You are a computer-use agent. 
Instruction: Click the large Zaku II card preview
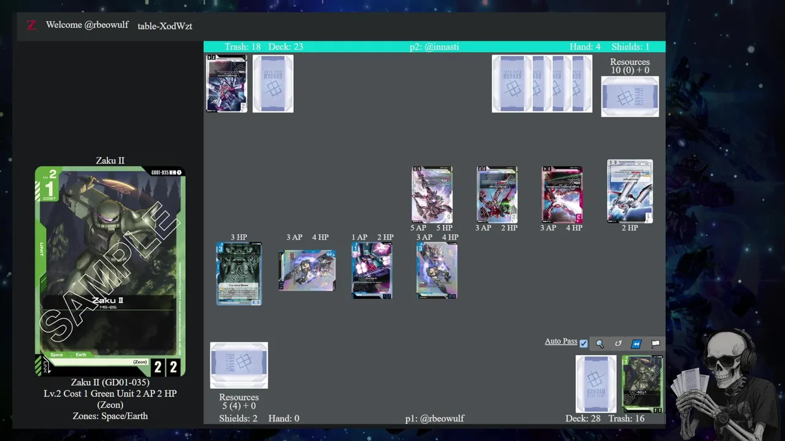tap(110, 271)
